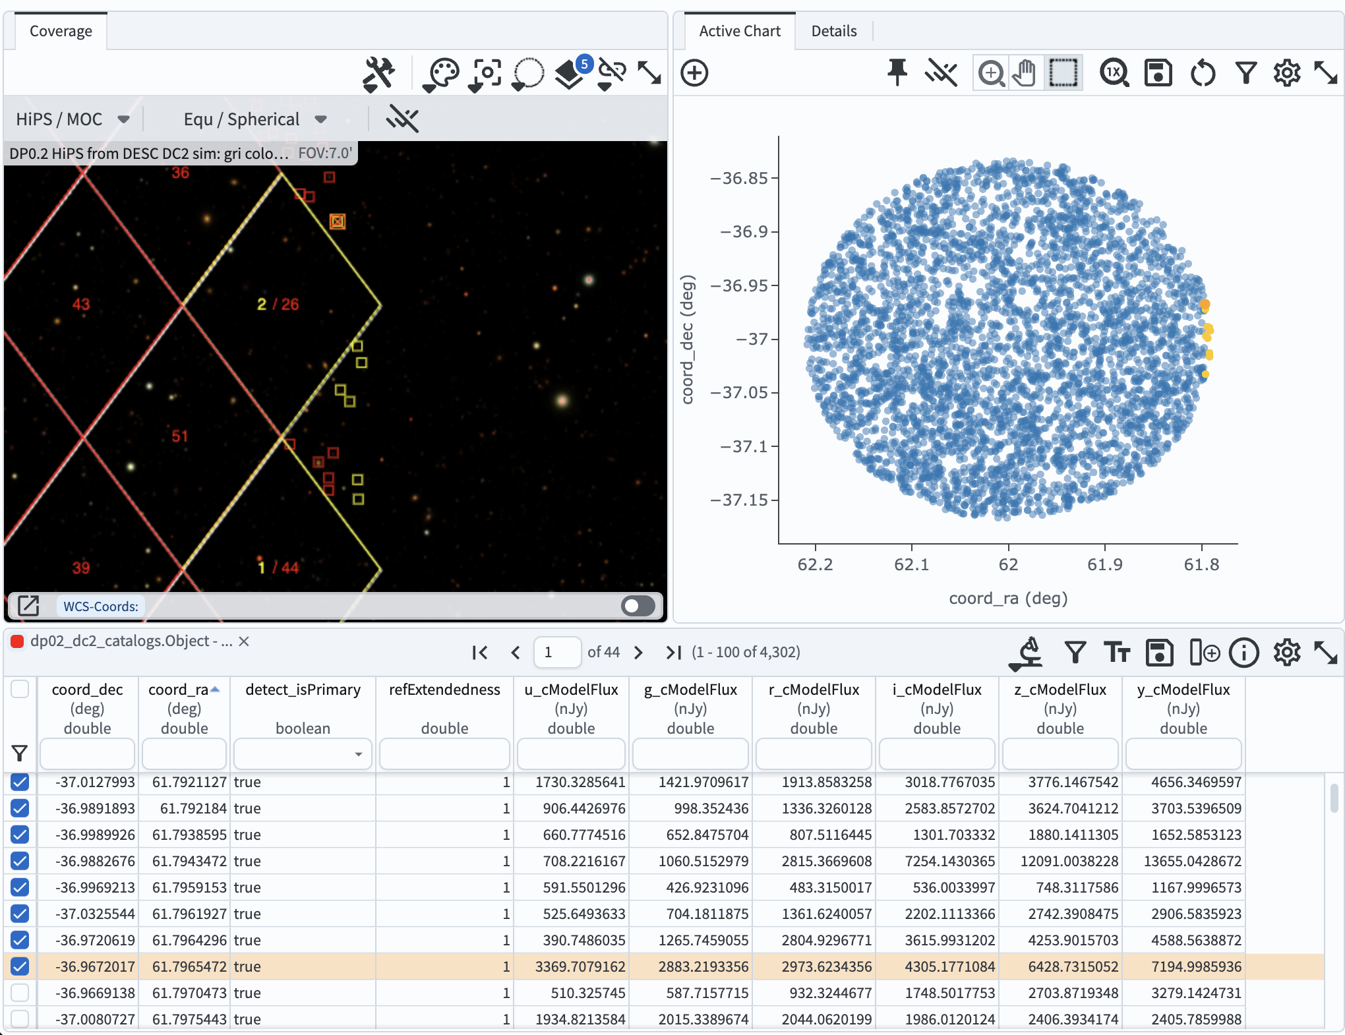Check the row with coord_dec -36.9669138
Screen dimensions: 1345x1035
[20, 993]
